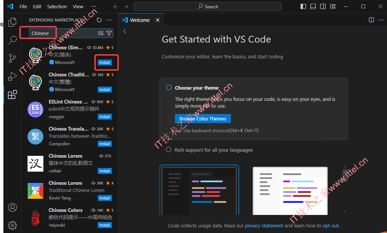This screenshot has height=233, width=387.
Task: Follow the opt out link
Action: (x=331, y=225)
